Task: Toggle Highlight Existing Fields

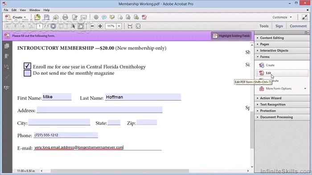Action: click(x=231, y=36)
